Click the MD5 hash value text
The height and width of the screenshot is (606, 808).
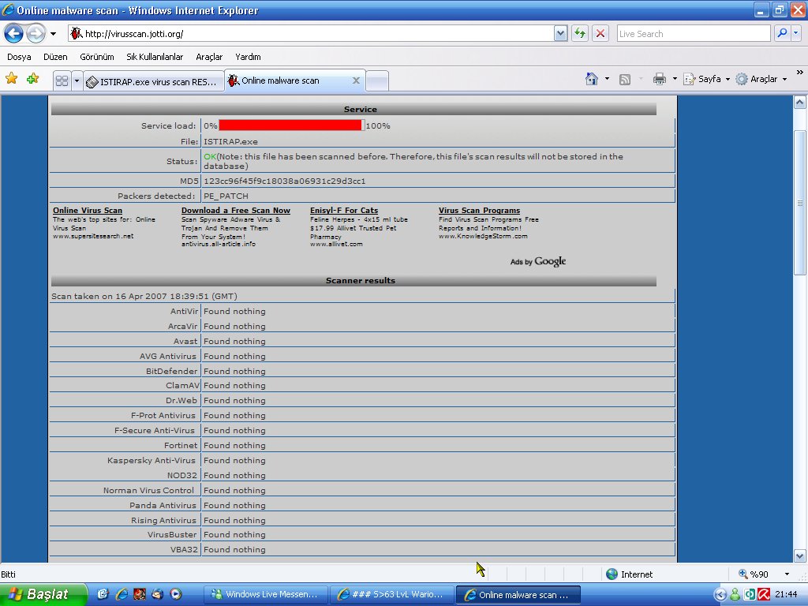click(x=284, y=181)
